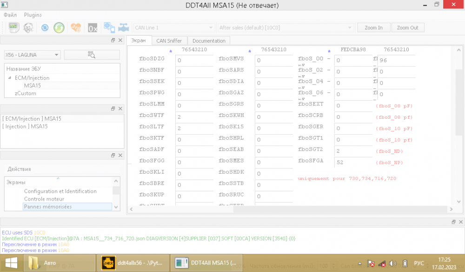Switch to the CAN Sniffer tab
Viewport: 465px width, 272px height.
coord(169,41)
